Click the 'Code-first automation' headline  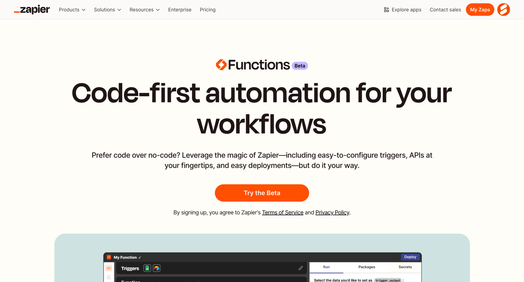pos(262,108)
